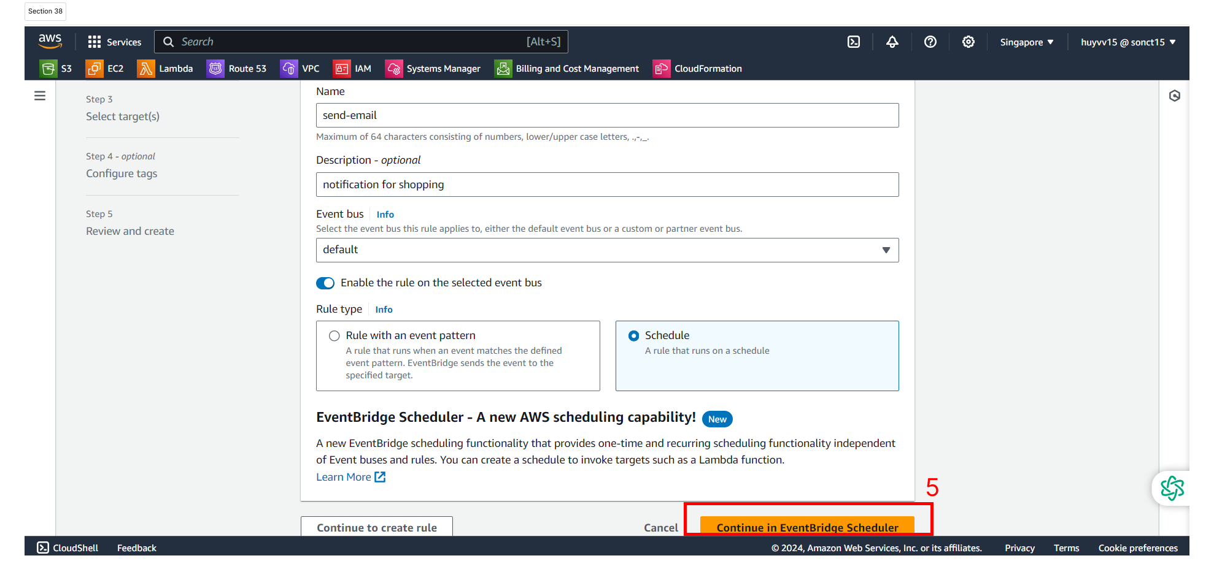Click the Description field notification for shopping
Image resolution: width=1214 pixels, height=580 pixels.
pos(607,185)
